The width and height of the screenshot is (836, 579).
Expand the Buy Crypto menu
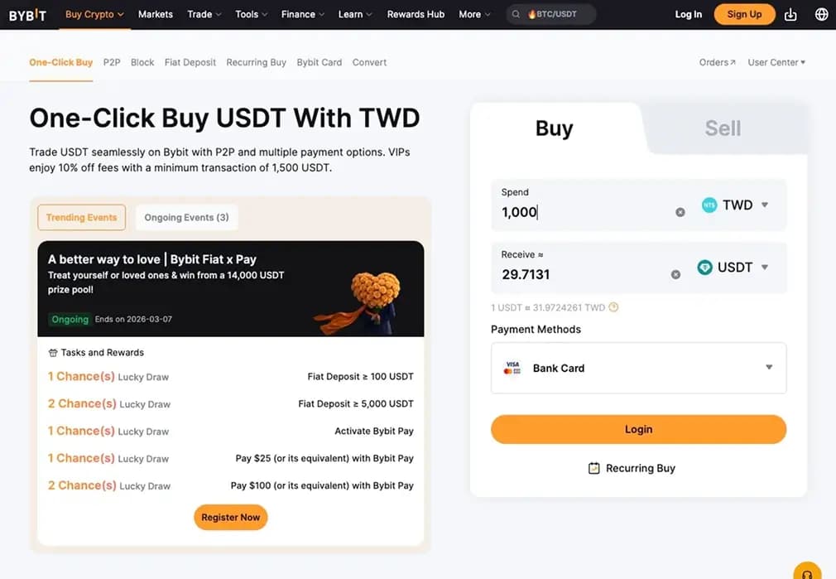click(x=94, y=14)
